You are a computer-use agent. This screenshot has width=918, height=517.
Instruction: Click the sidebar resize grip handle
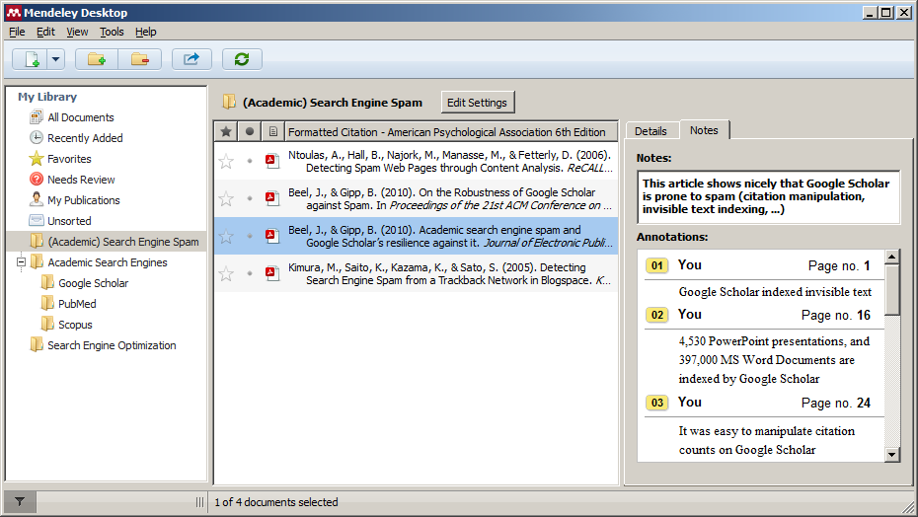tap(199, 502)
